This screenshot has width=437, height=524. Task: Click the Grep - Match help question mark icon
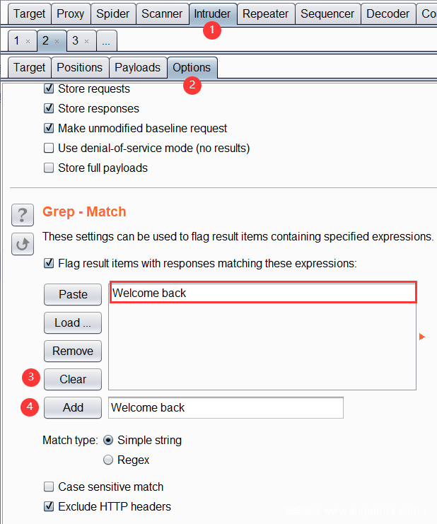pyautogui.click(x=23, y=214)
